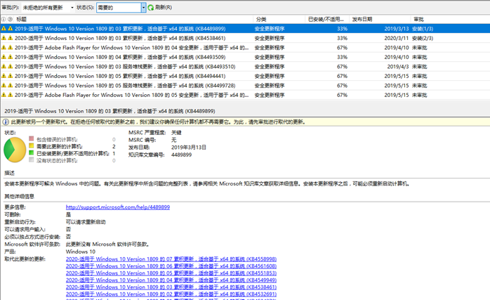
Task: Select the KB4493509 cumulative update row
Action: [245, 57]
